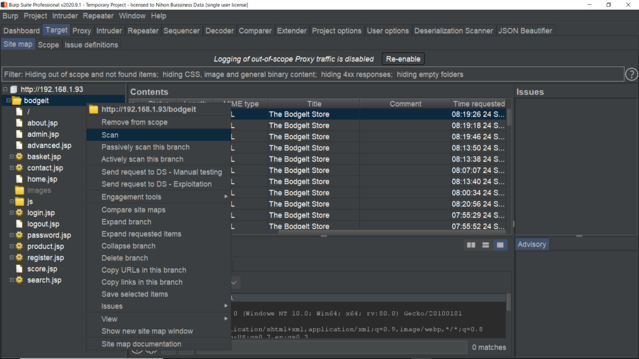Image resolution: width=639 pixels, height=359 pixels.
Task: Click the js folder icon
Action: click(19, 202)
